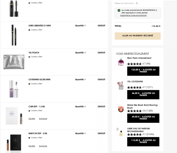Click Supprimer for Cuir EDP 1.2 ML
Screen dimensions: 177x153
(43, 118)
